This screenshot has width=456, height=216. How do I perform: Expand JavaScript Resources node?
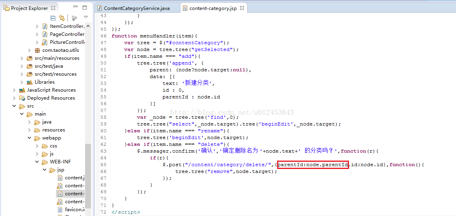14,90
